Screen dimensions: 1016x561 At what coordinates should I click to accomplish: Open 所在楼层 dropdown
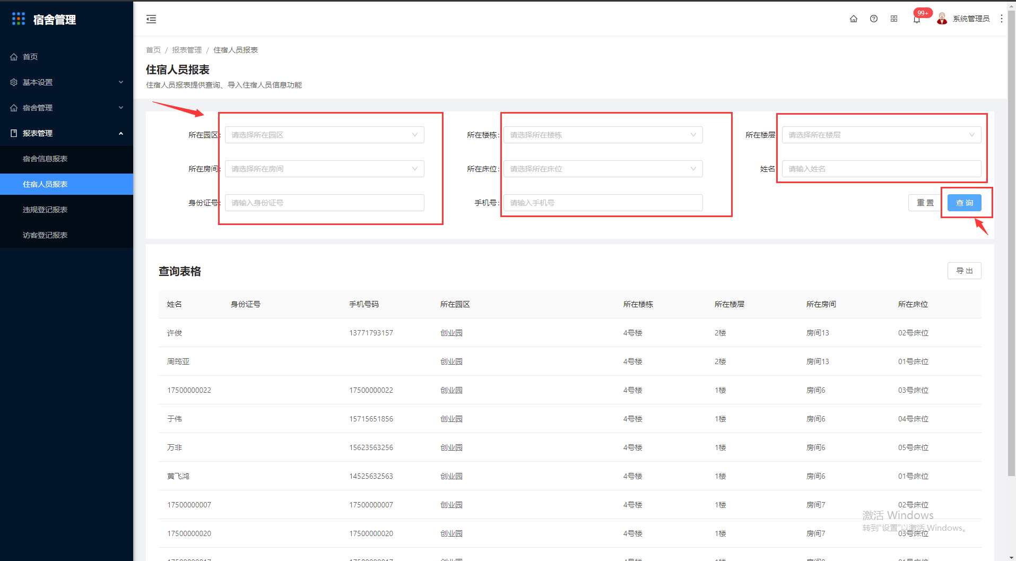coord(882,135)
